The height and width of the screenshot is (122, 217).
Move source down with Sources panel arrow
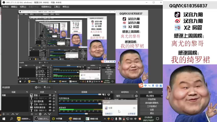49,114
